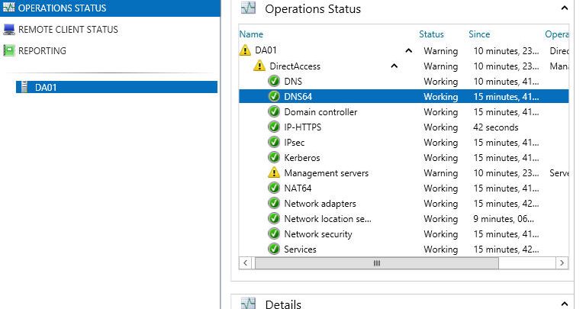The image size is (586, 309).
Task: Collapse the DirectAccess component group
Action: tap(394, 66)
